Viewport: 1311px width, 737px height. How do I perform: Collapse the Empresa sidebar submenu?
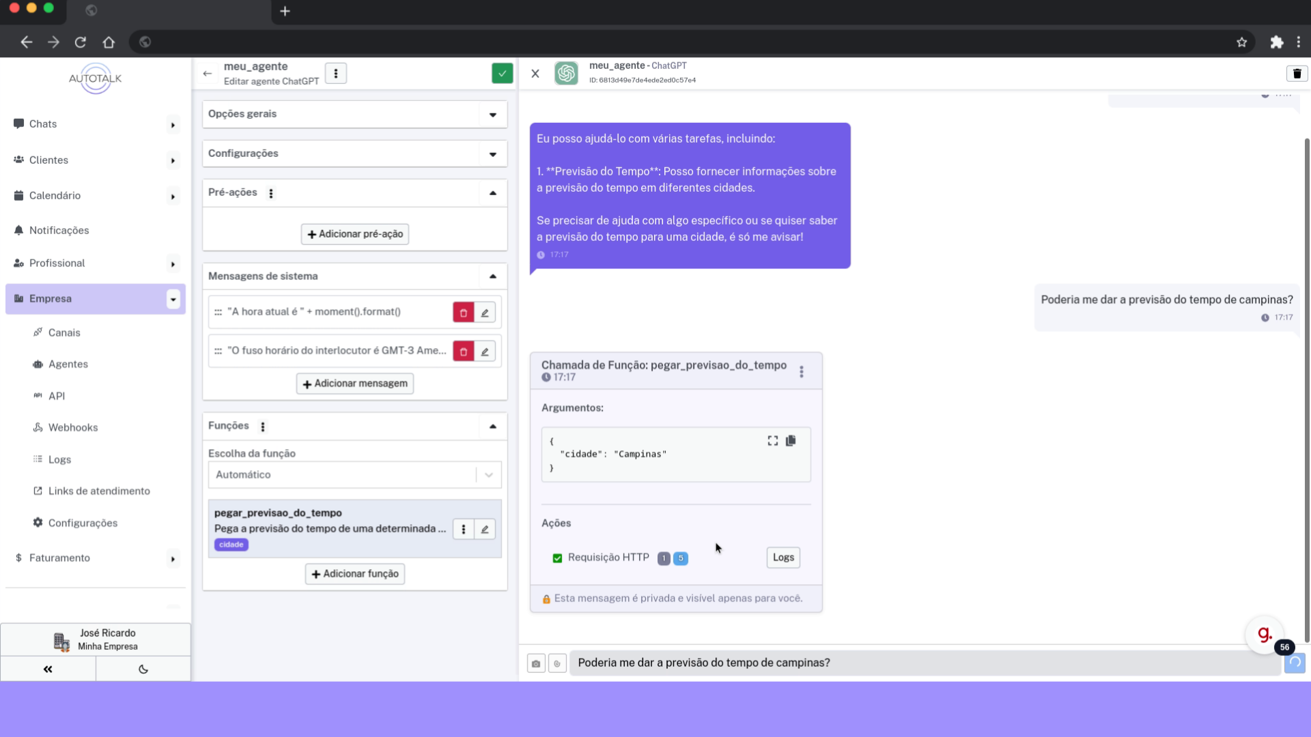173,300
